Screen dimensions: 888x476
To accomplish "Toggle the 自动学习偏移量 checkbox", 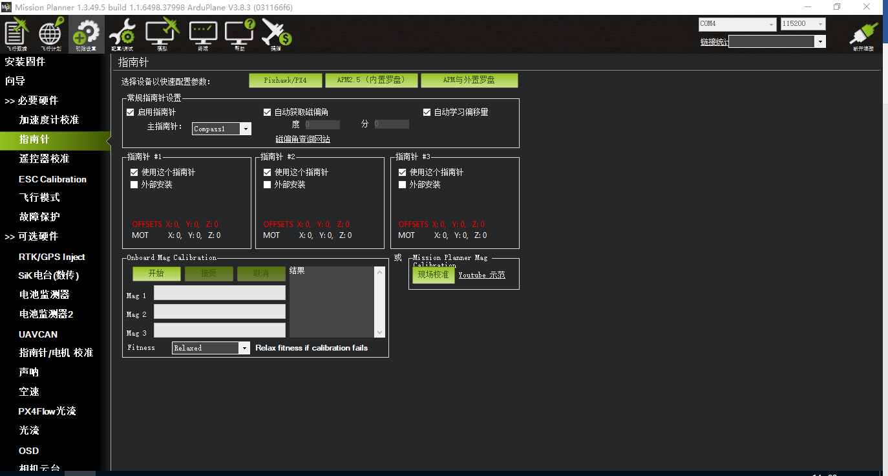I will (x=427, y=112).
